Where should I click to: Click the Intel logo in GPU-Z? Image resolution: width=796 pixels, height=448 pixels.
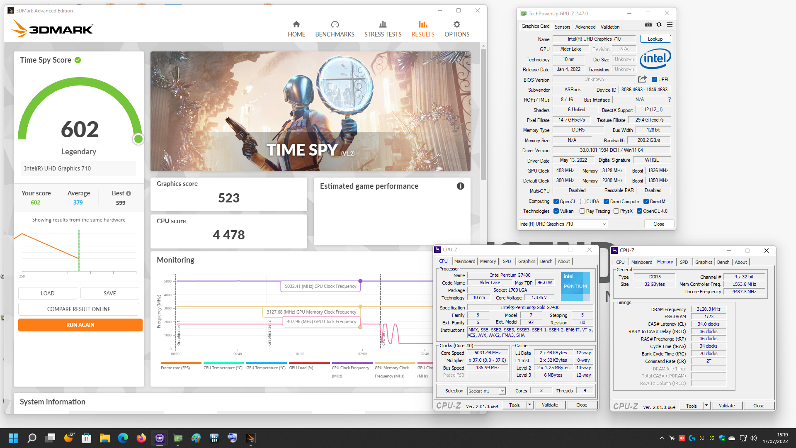pos(655,59)
